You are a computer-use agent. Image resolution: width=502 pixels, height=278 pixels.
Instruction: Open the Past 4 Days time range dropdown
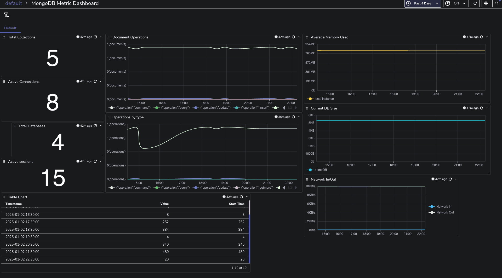click(423, 3)
